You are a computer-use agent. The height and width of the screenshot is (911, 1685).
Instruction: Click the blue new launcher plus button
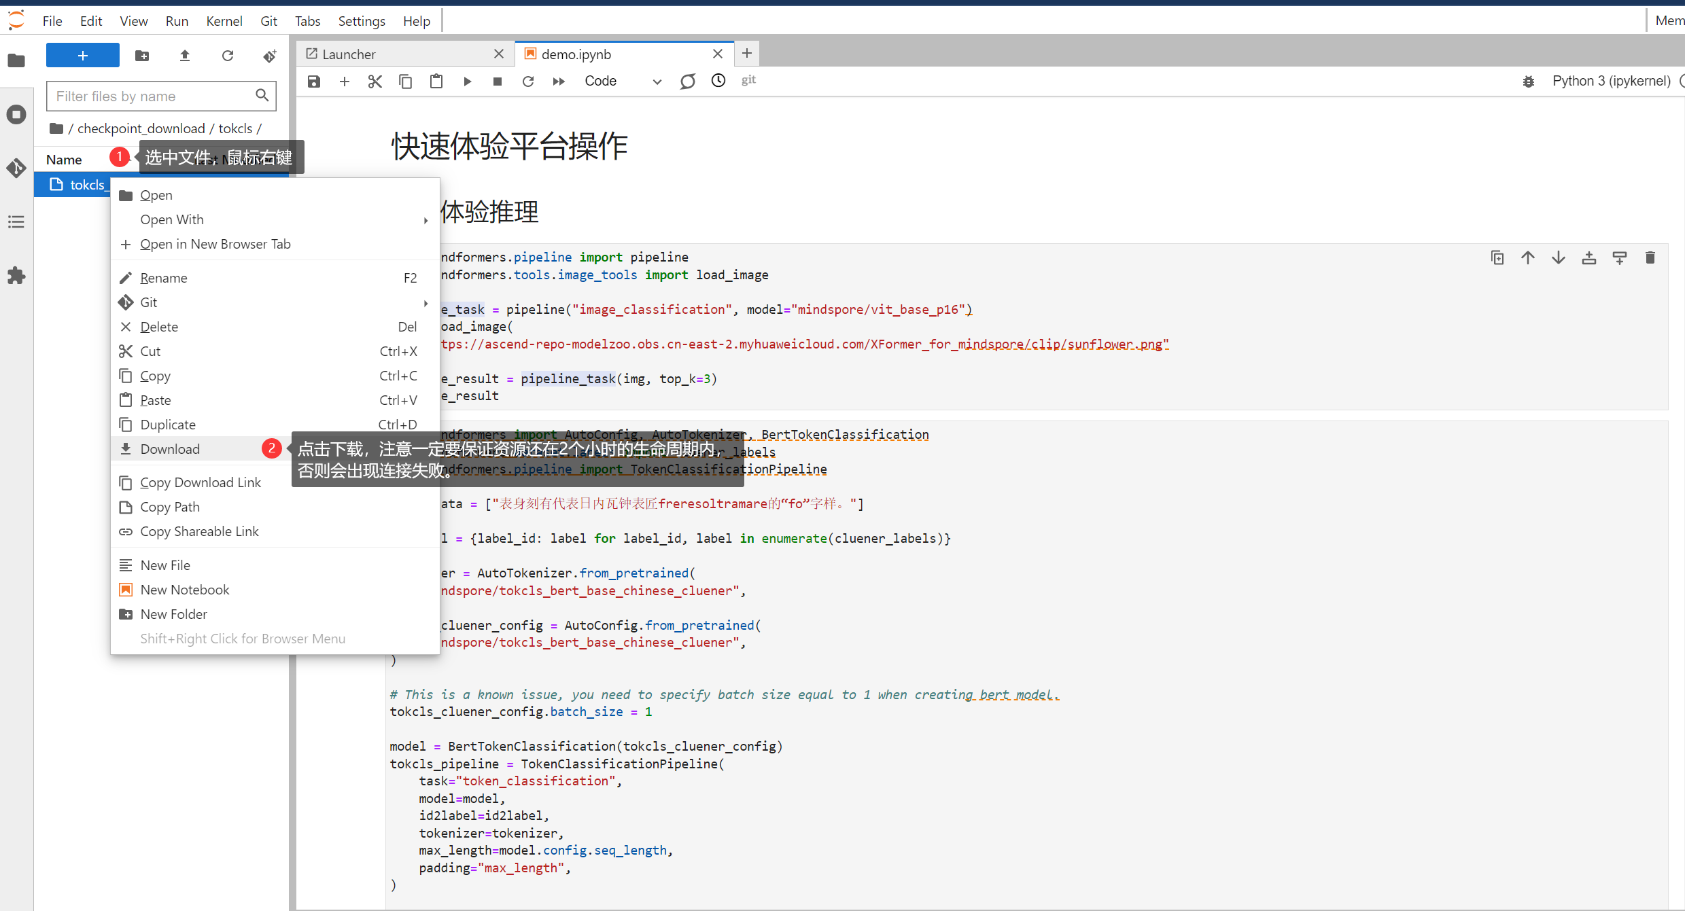(82, 56)
